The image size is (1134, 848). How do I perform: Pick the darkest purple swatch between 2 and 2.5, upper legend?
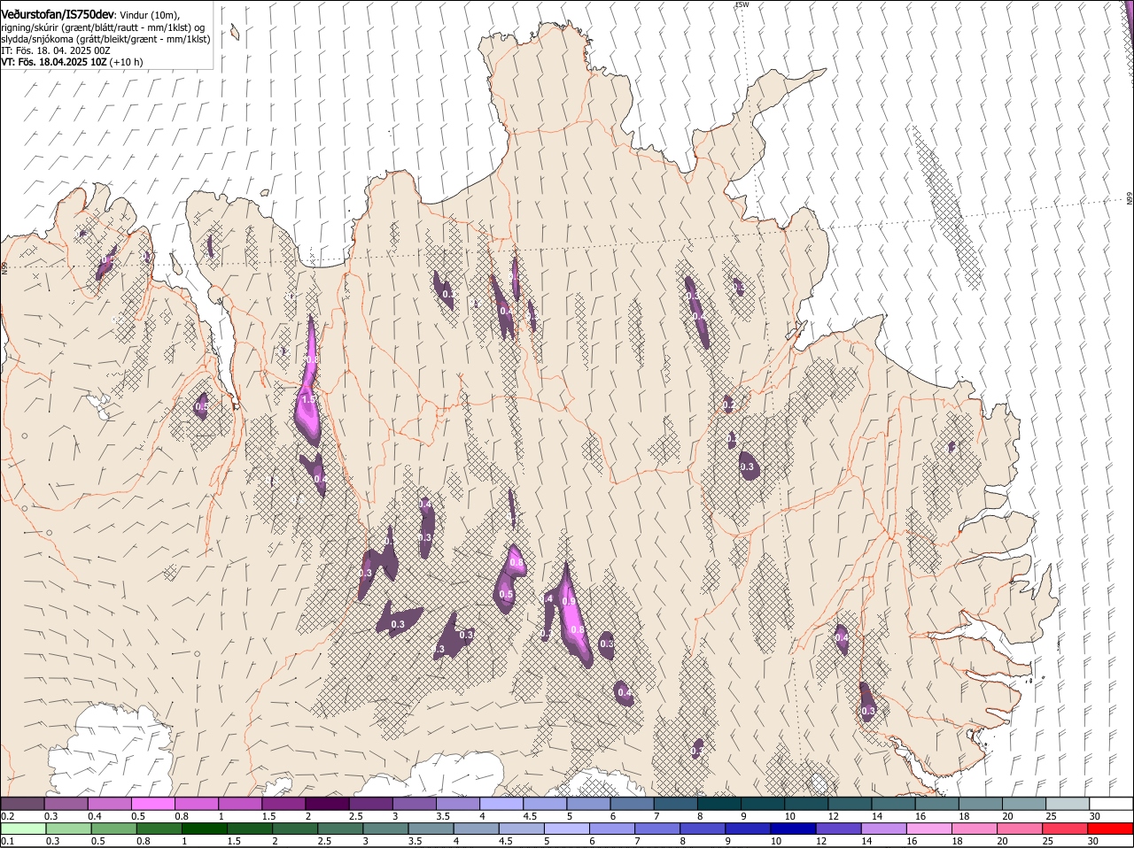click(327, 804)
